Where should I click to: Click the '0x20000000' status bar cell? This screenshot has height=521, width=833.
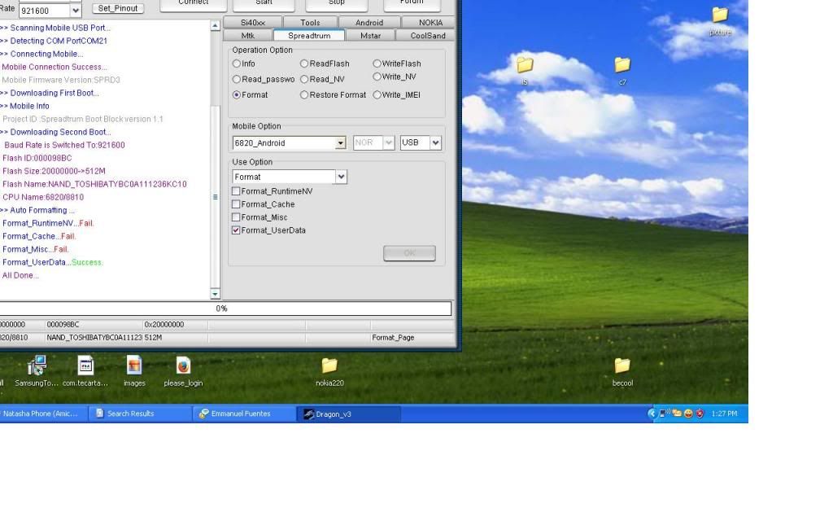coord(176,324)
